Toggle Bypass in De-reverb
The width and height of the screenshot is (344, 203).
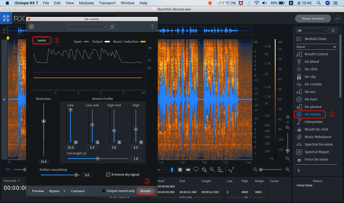[54, 191]
